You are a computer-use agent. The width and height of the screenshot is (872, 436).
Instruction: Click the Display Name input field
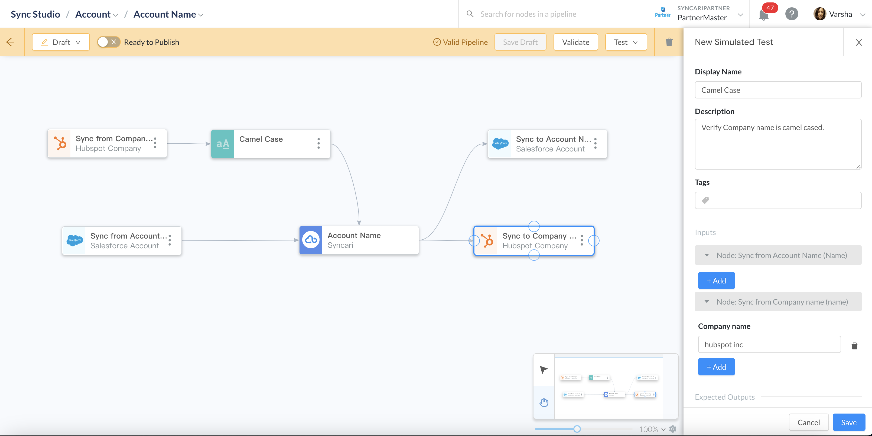point(778,90)
